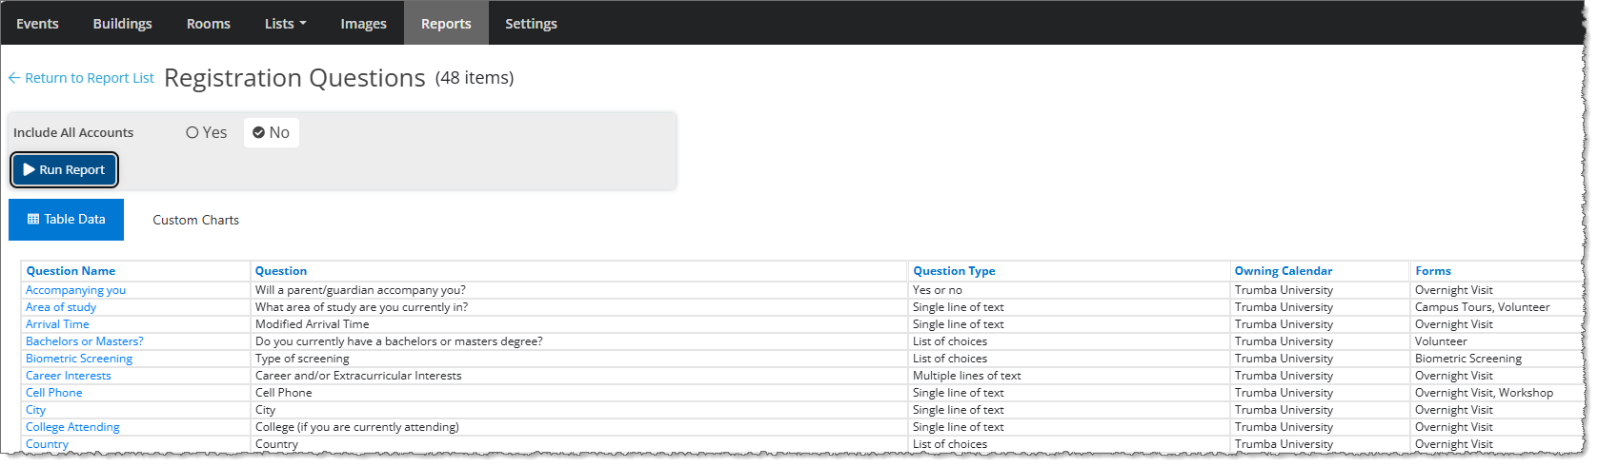Select the Reports nav item
This screenshot has width=1598, height=467.
point(446,23)
